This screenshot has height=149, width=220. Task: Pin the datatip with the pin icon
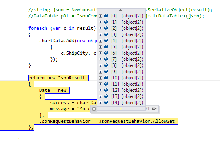click(x=154, y=109)
